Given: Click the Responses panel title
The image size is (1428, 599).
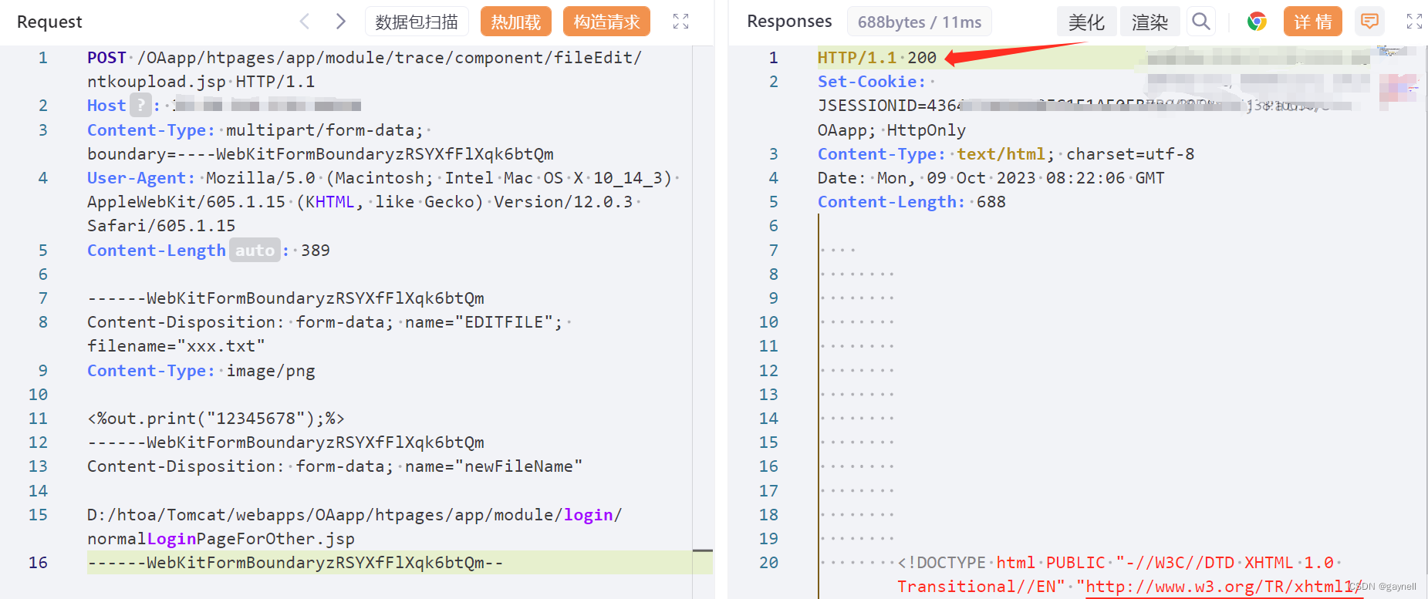Looking at the screenshot, I should click(x=789, y=22).
